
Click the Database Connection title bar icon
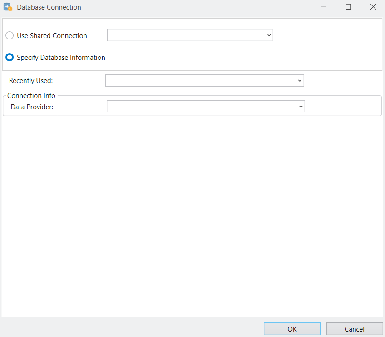(8, 7)
